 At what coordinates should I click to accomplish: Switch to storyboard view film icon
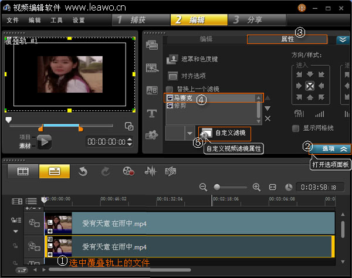[23, 171]
